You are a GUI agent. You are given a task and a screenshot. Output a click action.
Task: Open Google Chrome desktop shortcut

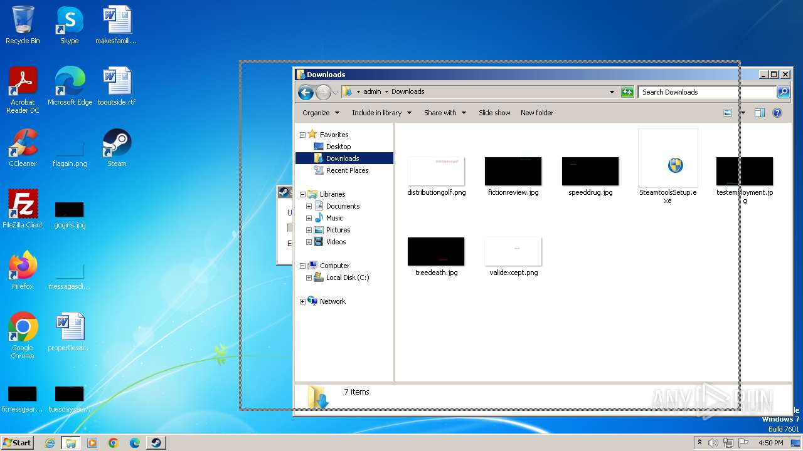(x=23, y=335)
